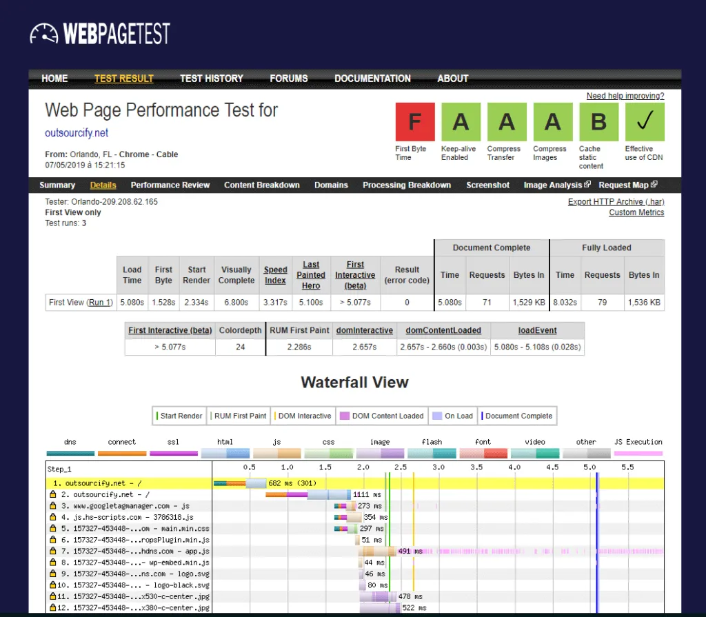The width and height of the screenshot is (706, 617).
Task: Click Export HTTP Archive (.har) link
Action: 616,202
